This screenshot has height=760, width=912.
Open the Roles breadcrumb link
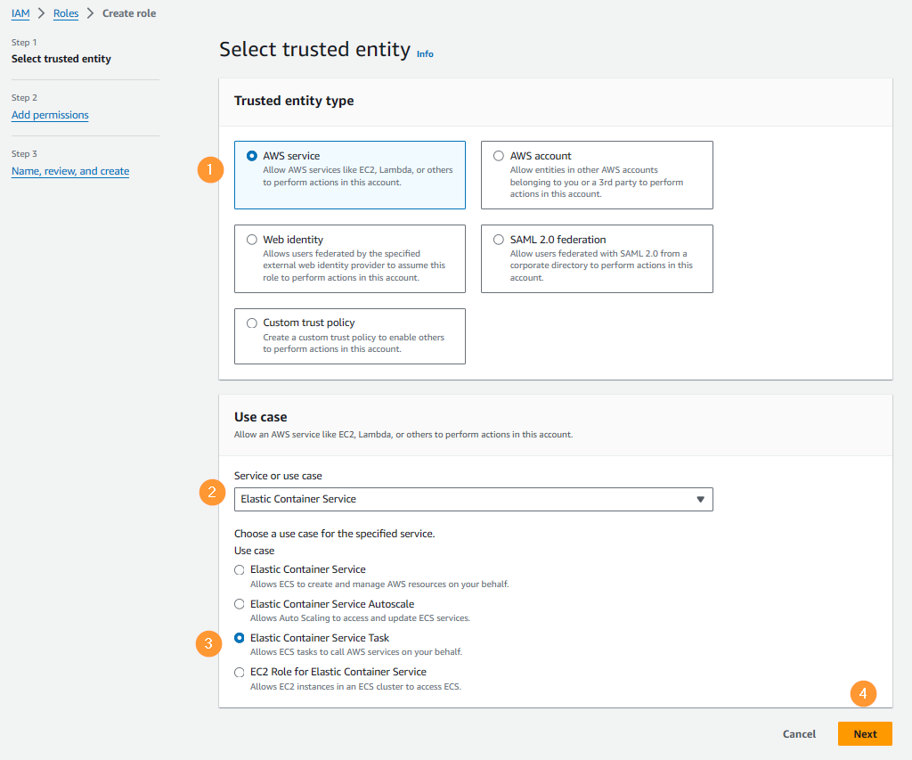[x=66, y=13]
